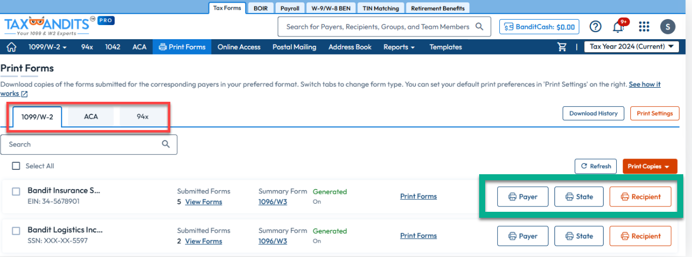
Task: Click the home icon in navigation bar
Action: 11,47
